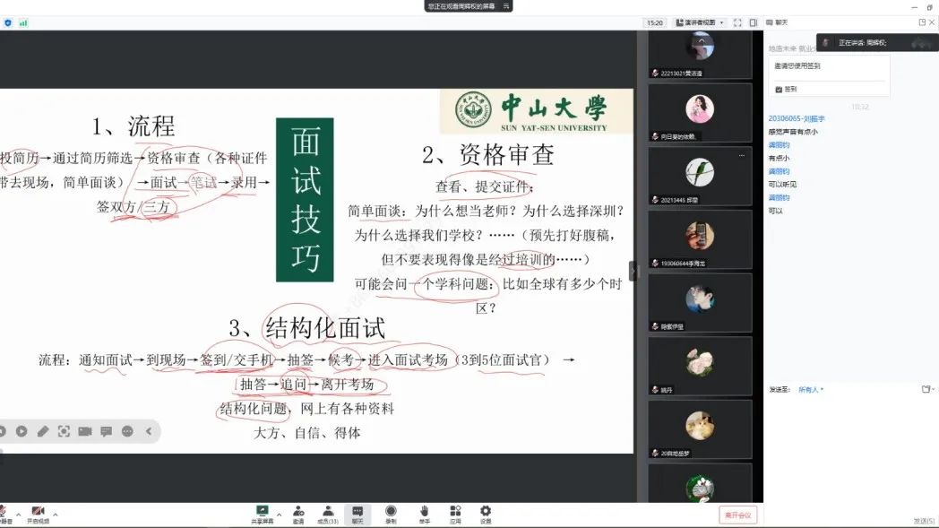This screenshot has width=939, height=528.
Task: Click the 签到 check-in link in chat
Action: 789,89
